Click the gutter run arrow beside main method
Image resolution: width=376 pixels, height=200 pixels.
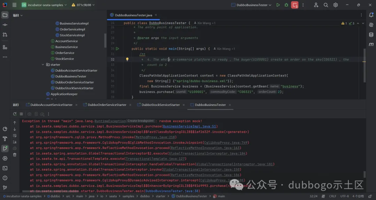118,49
